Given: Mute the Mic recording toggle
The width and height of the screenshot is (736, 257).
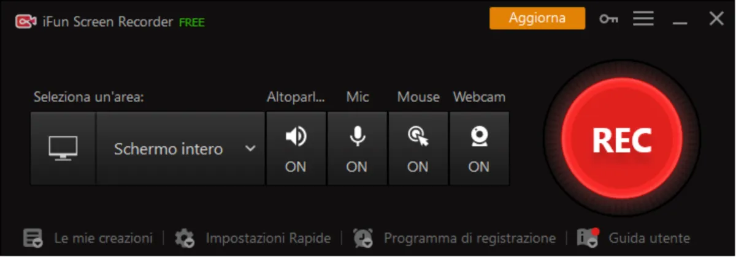Looking at the screenshot, I should pos(357,148).
